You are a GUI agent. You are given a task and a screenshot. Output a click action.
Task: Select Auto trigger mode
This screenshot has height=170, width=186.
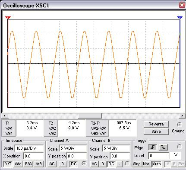tap(157, 164)
